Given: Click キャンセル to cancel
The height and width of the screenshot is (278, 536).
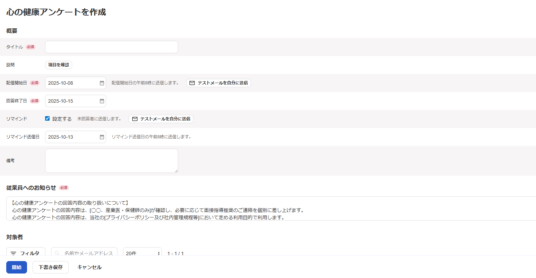Looking at the screenshot, I should 89,267.
